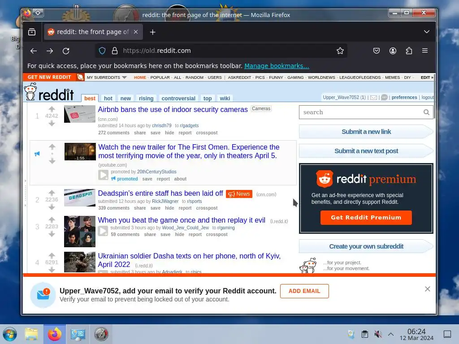Open the MY SUBREDDITS dropdown
The image size is (459, 344).
point(107,77)
